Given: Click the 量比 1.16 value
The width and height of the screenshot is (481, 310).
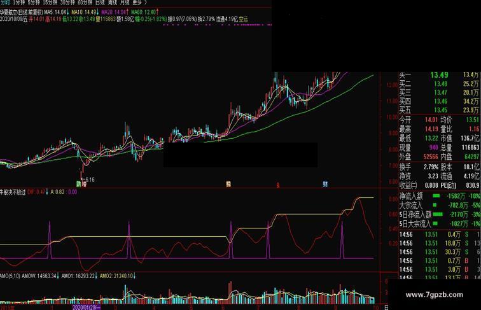Looking at the screenshot, I should pos(474,129).
